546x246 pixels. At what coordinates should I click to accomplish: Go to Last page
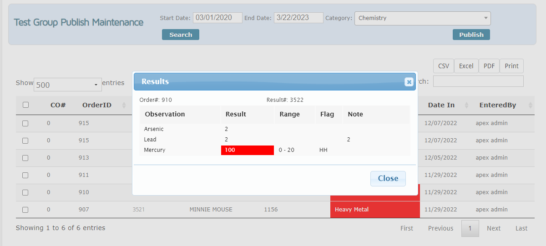[521, 228]
